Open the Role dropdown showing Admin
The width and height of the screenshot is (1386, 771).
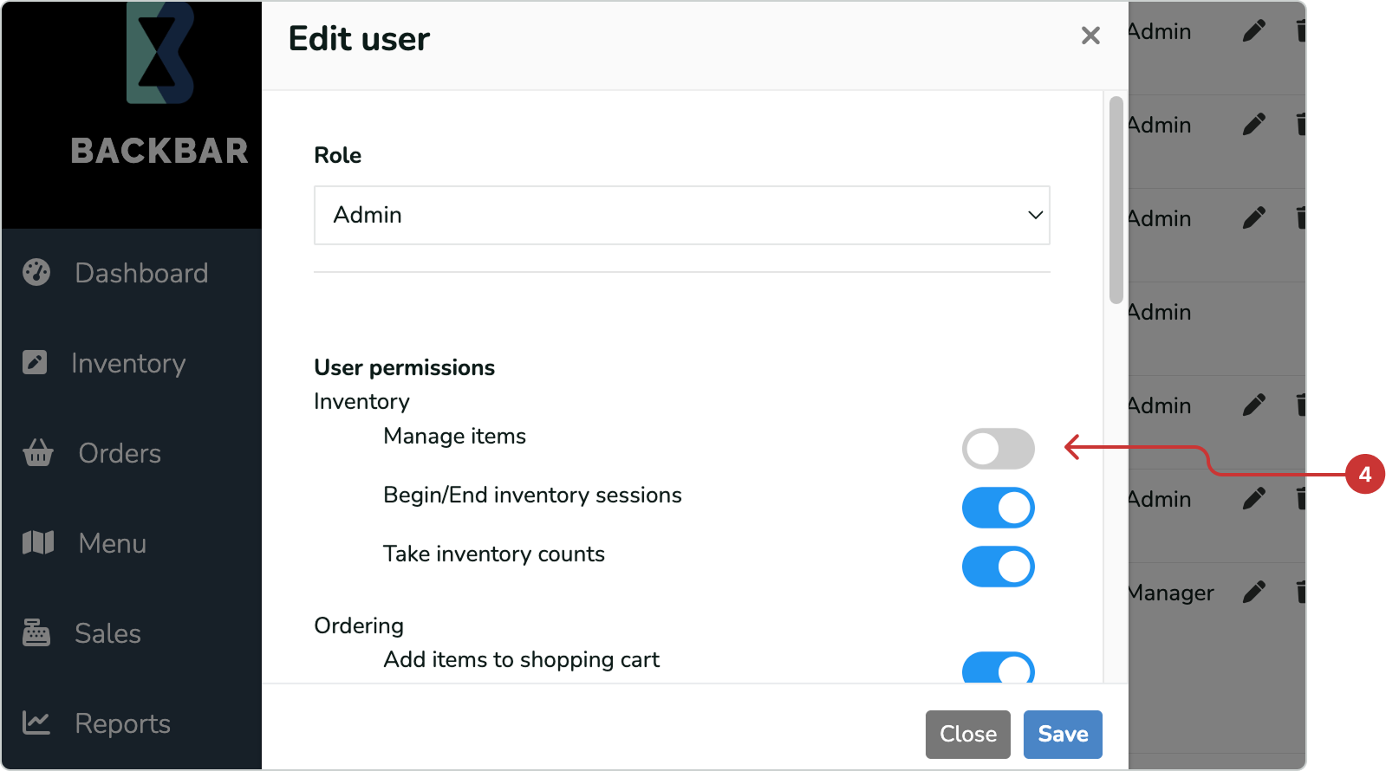[682, 215]
